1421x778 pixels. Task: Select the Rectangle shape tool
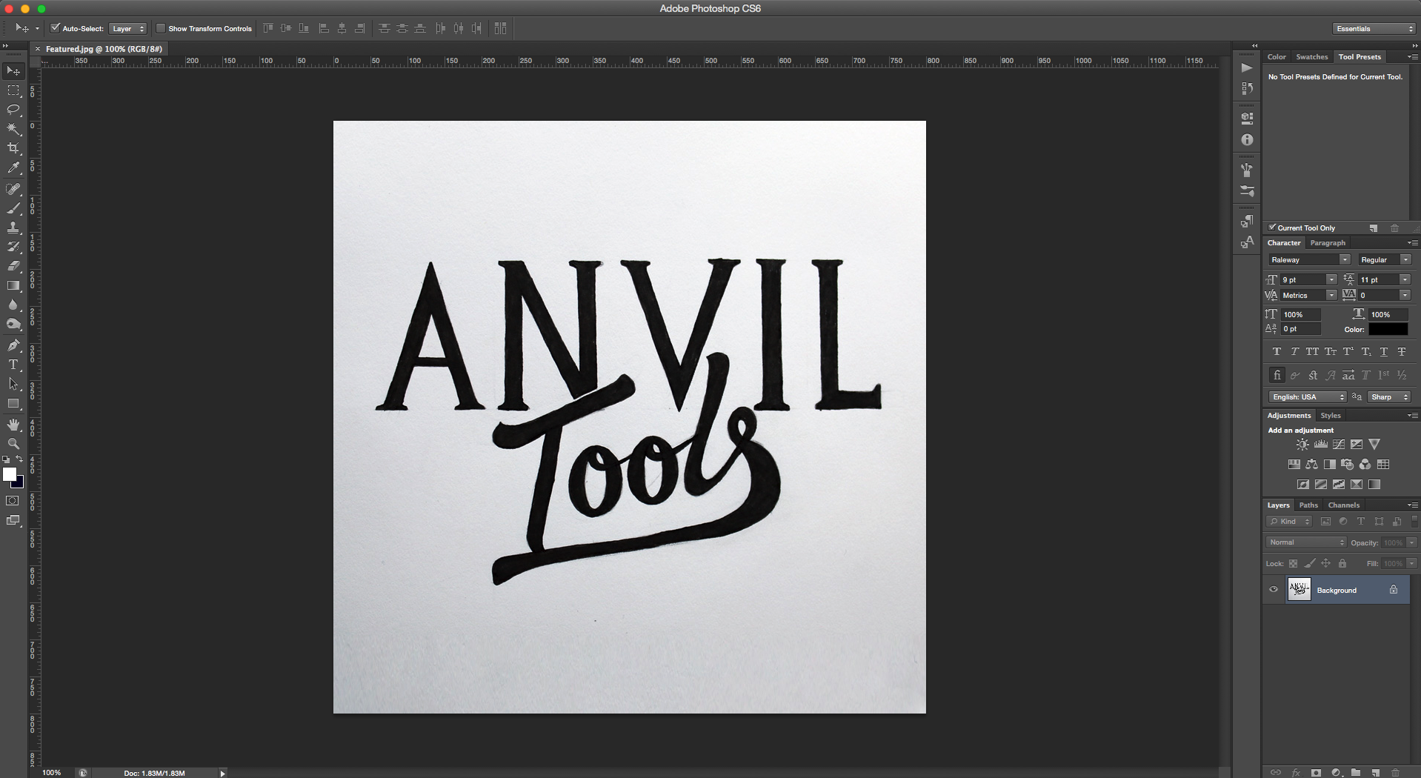(x=13, y=403)
